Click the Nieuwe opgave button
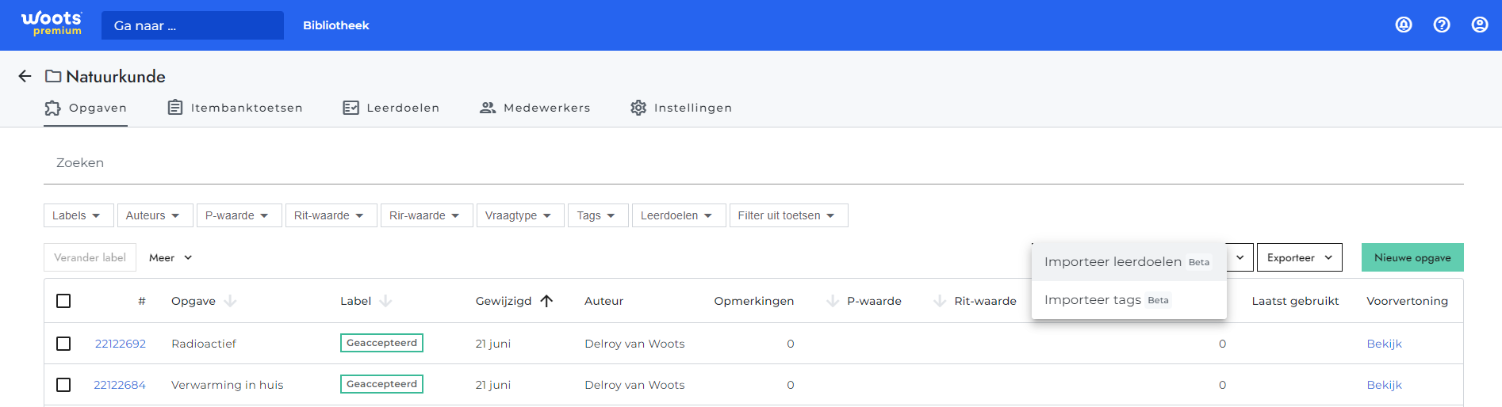Viewport: 1502px width, 407px height. [x=1412, y=257]
